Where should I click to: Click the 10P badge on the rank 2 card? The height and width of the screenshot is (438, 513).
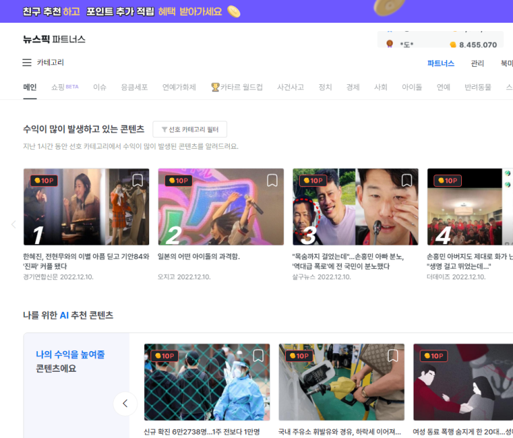point(179,181)
